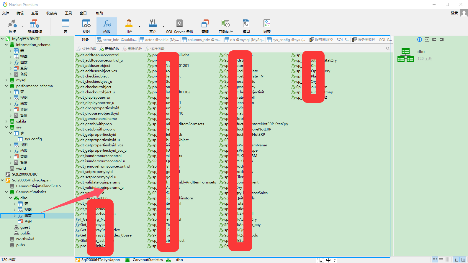Open the dropdown arrow beside 连接
Image resolution: width=468 pixels, height=263 pixels.
23,26
